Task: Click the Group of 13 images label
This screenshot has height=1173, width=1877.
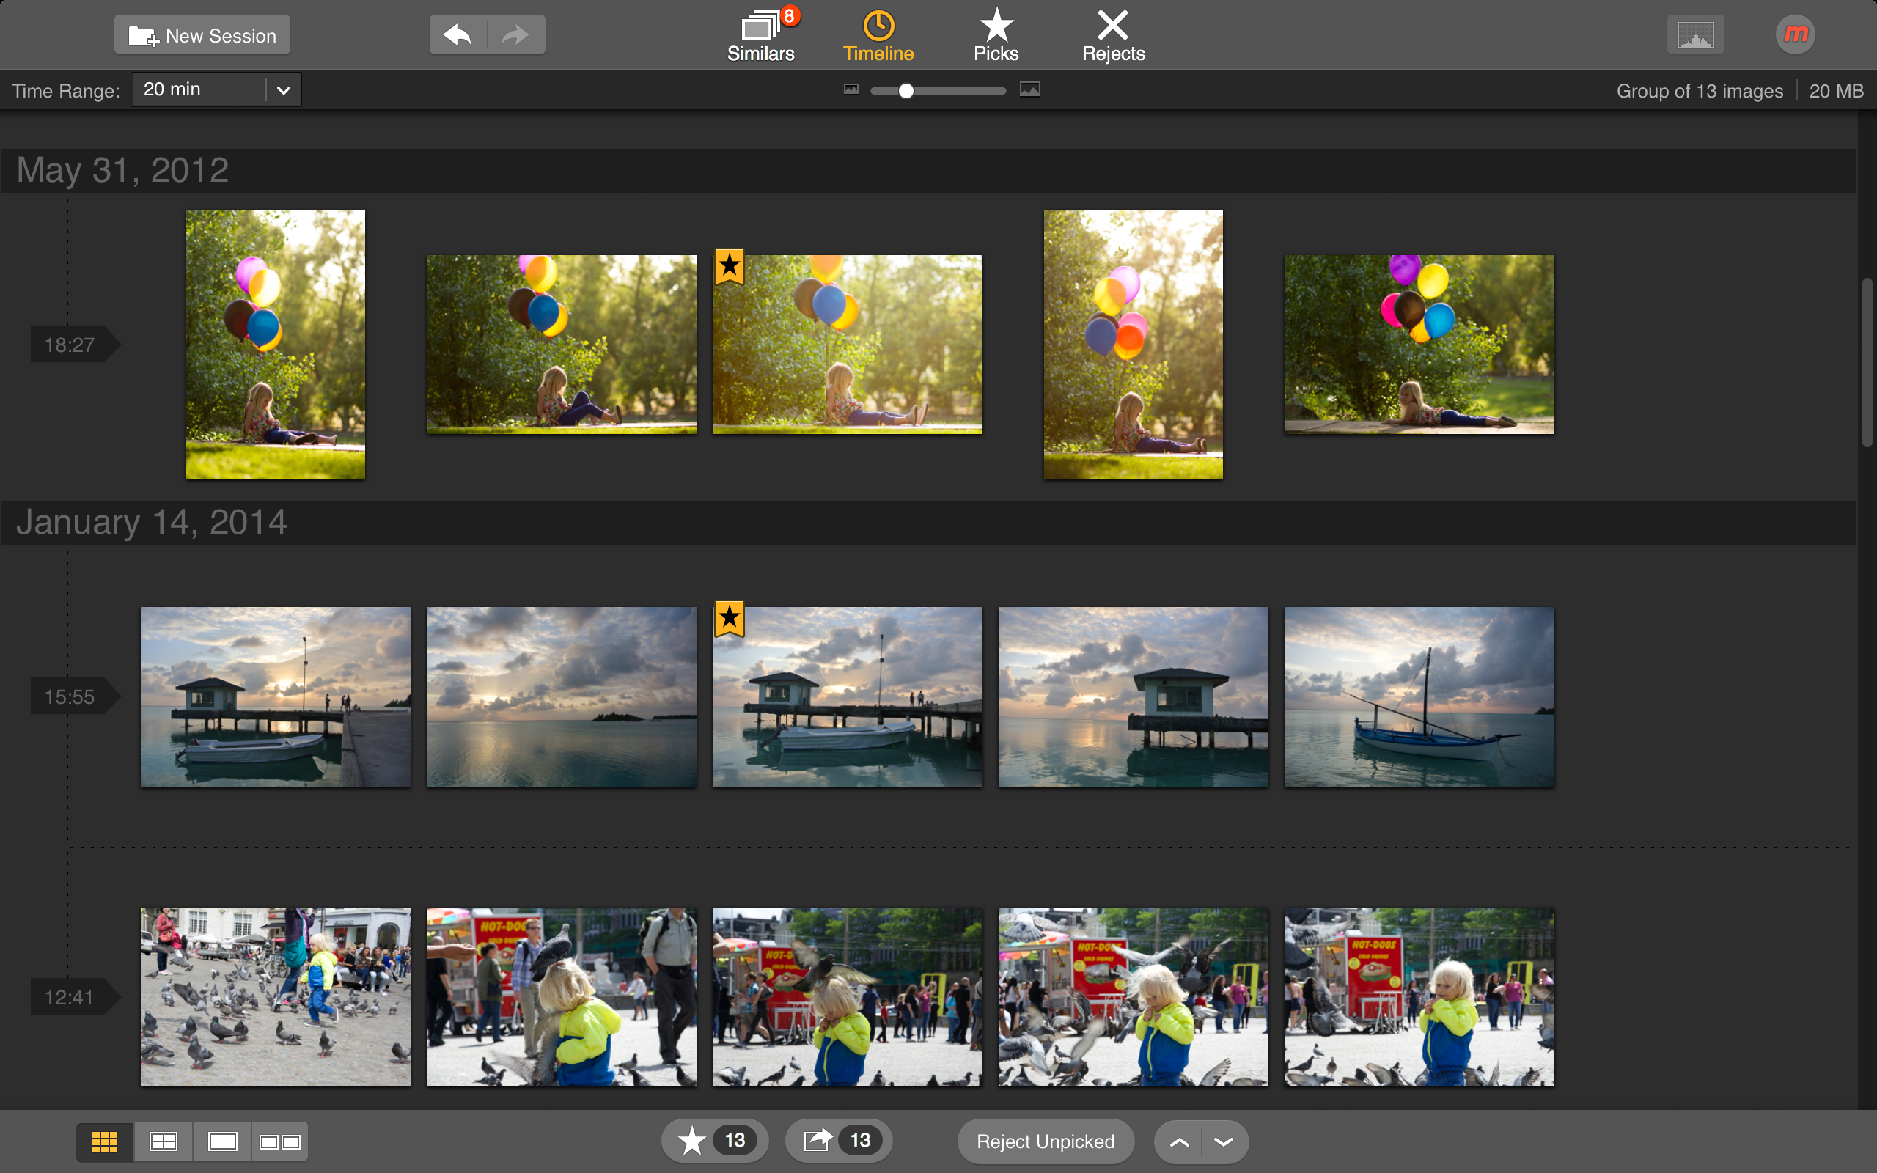Action: (1700, 91)
